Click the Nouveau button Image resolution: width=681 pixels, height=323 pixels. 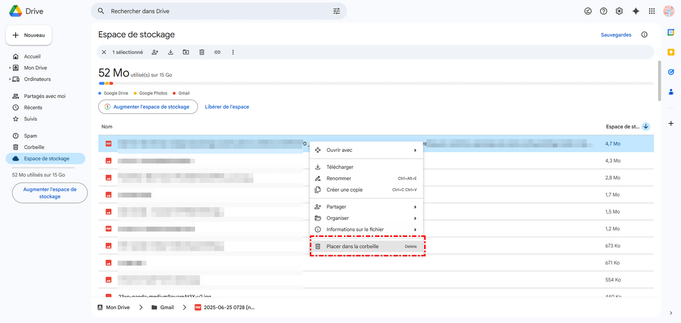tap(29, 35)
